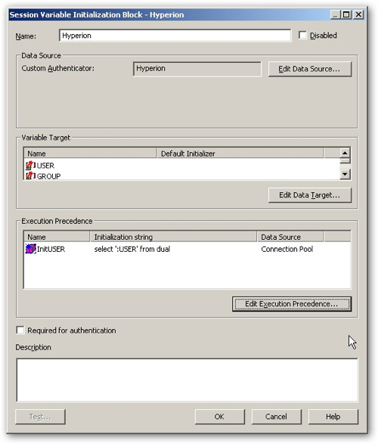Select the InitUSER precedence row
The height and width of the screenshot is (444, 378).
tap(187, 249)
